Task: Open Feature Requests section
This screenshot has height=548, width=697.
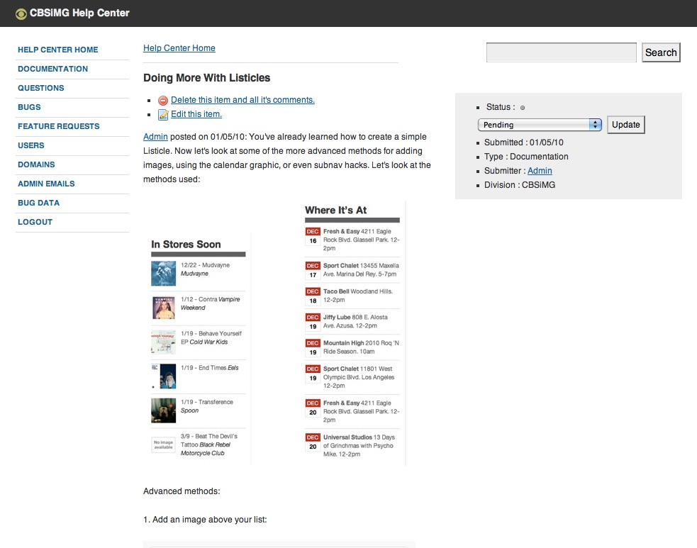Action: coord(59,126)
